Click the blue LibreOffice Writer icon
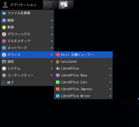 click(x=58, y=96)
